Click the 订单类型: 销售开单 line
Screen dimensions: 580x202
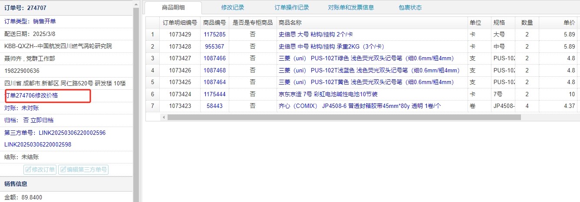(x=30, y=21)
